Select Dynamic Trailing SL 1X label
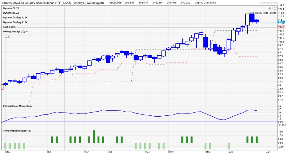This screenshot has width=286, height=153. tap(15, 18)
